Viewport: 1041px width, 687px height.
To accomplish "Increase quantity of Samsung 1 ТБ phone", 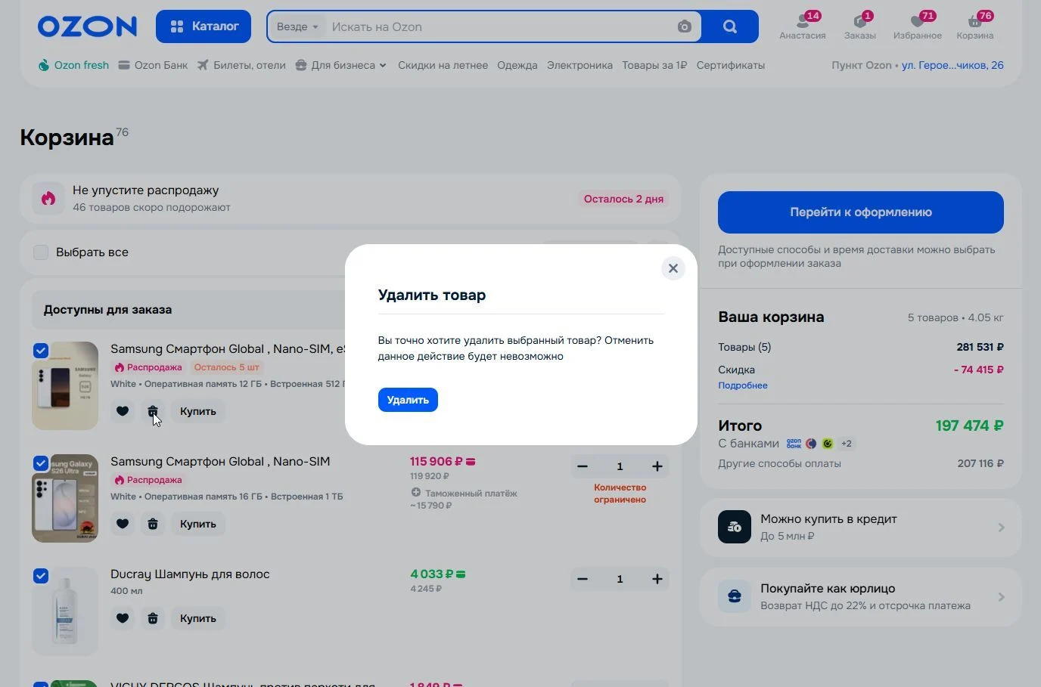I will [x=657, y=466].
